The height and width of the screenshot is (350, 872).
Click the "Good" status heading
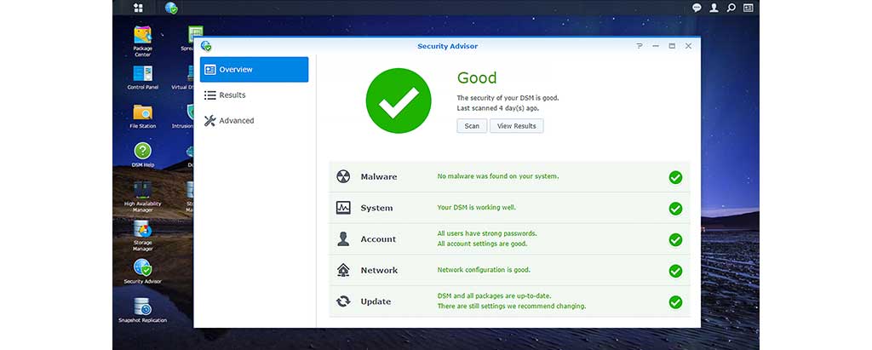tap(477, 77)
